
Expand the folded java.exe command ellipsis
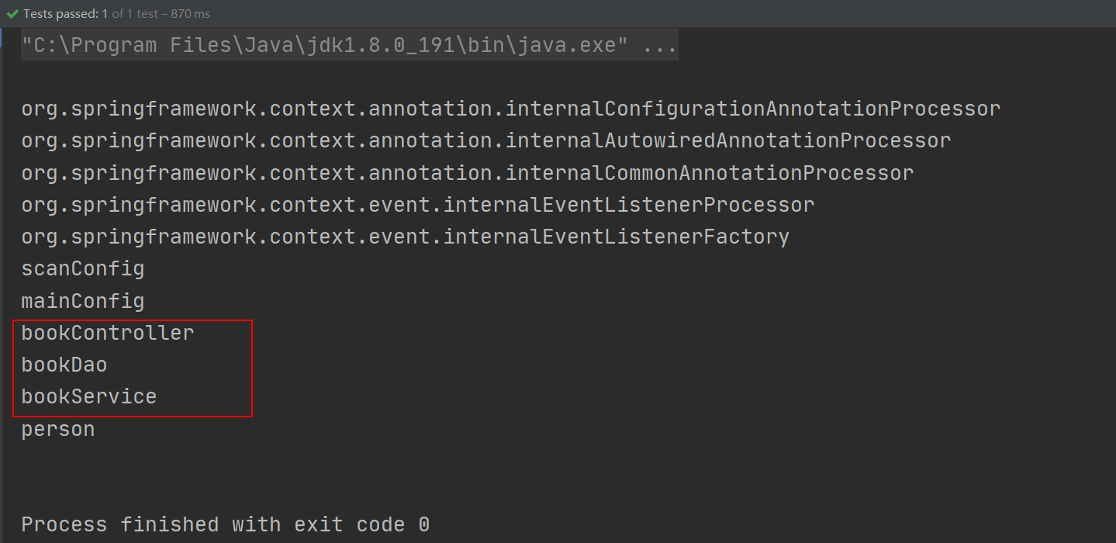click(x=661, y=45)
